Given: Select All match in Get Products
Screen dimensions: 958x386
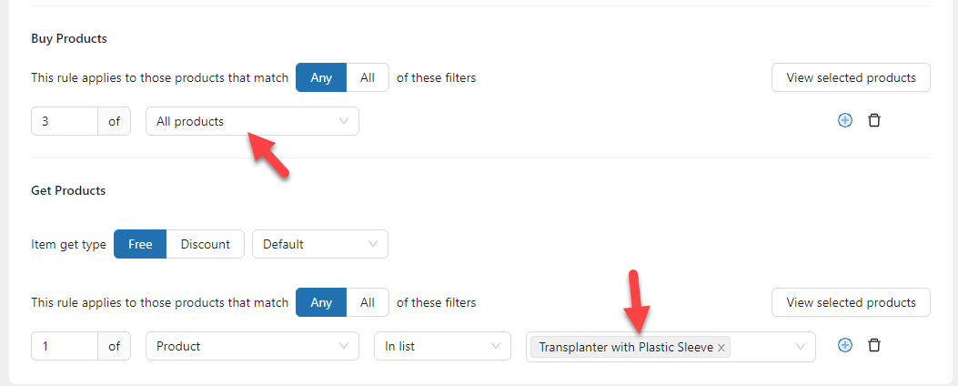Looking at the screenshot, I should point(367,302).
